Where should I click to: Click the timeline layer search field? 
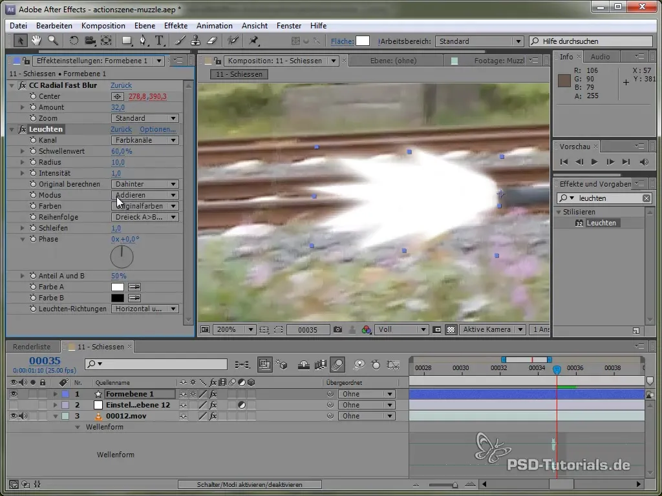pos(156,364)
